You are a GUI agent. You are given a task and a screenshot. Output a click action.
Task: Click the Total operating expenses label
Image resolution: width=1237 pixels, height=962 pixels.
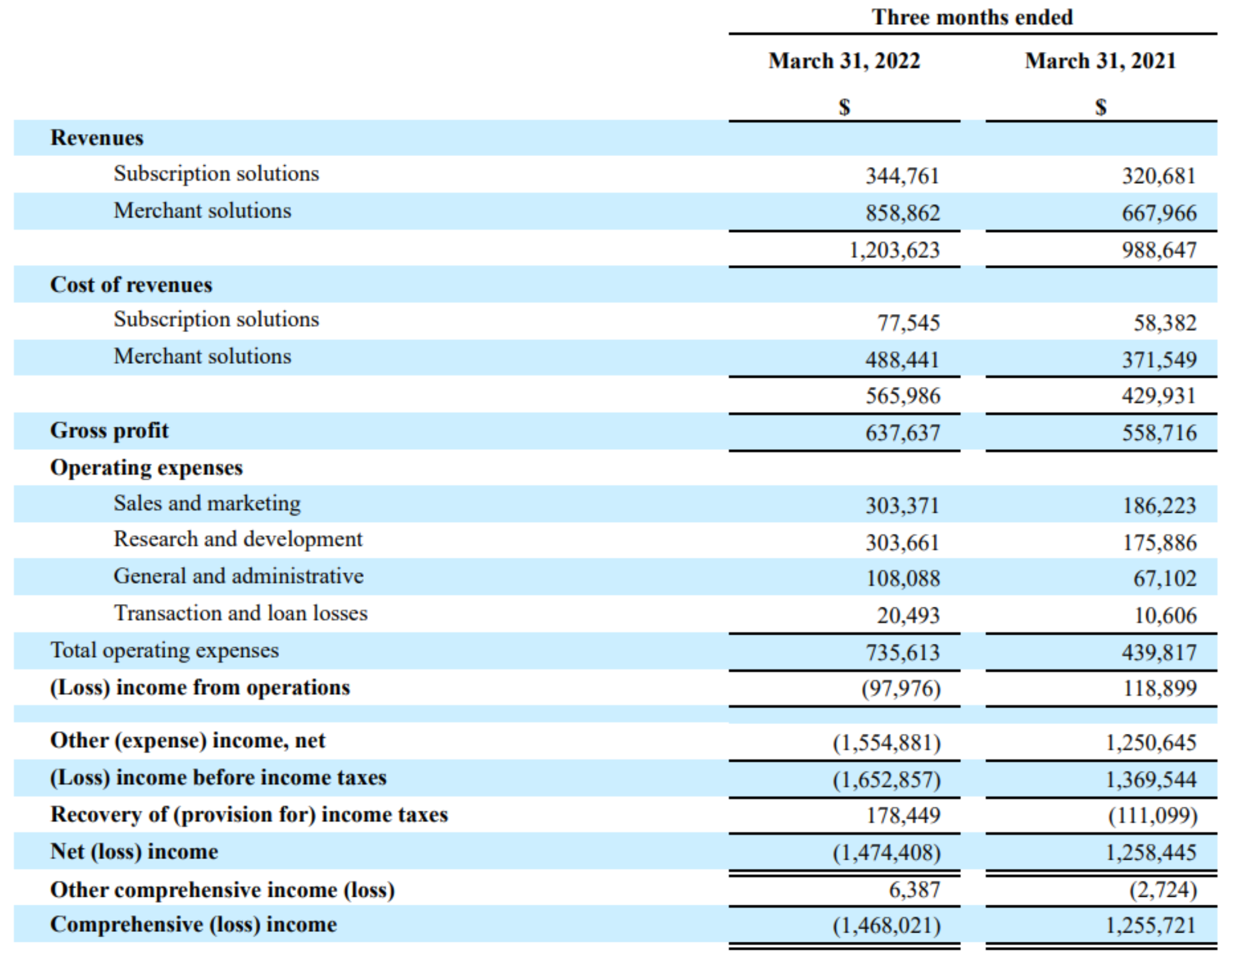point(165,651)
